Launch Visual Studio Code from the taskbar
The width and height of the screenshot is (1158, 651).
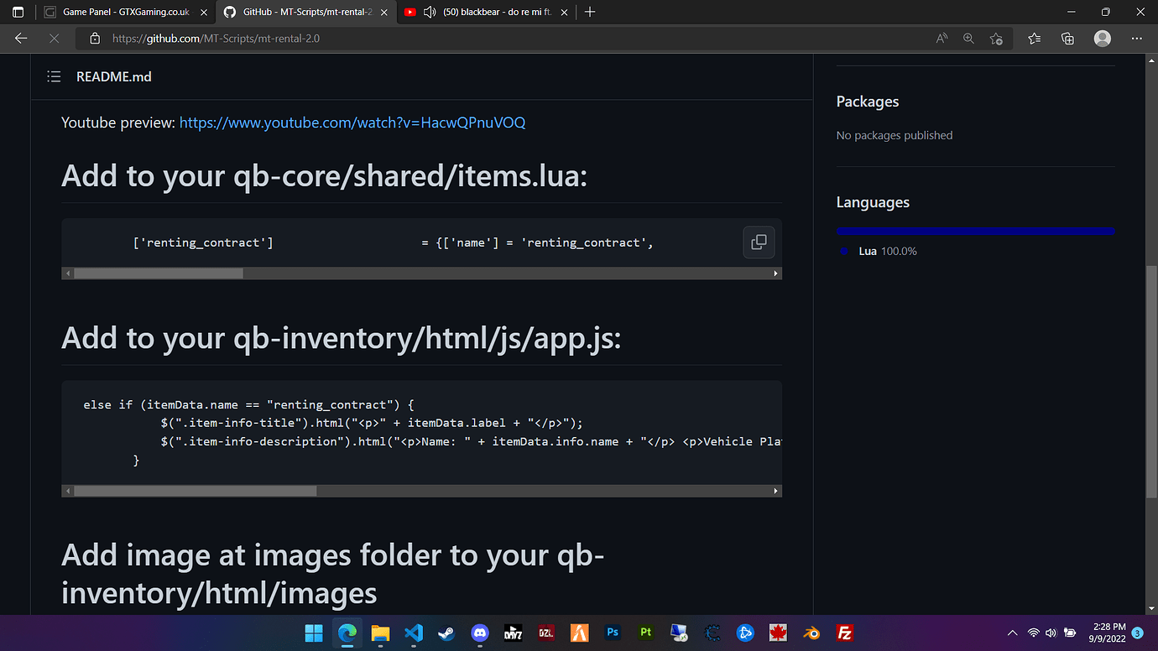[413, 633]
